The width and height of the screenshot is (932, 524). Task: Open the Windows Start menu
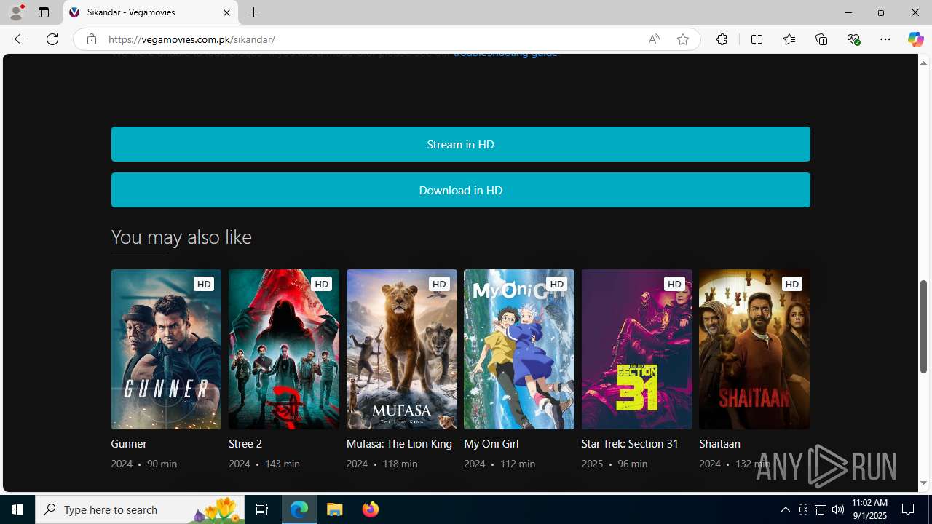(x=17, y=509)
